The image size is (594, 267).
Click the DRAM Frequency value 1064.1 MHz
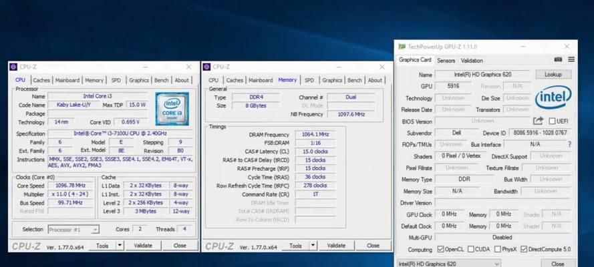[x=315, y=135]
